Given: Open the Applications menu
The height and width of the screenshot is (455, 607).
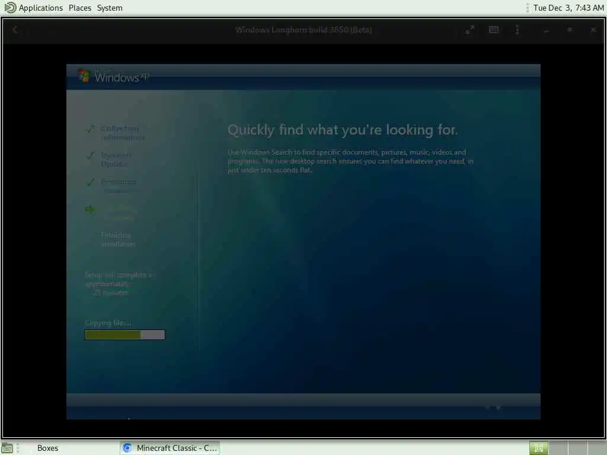Looking at the screenshot, I should [x=41, y=8].
